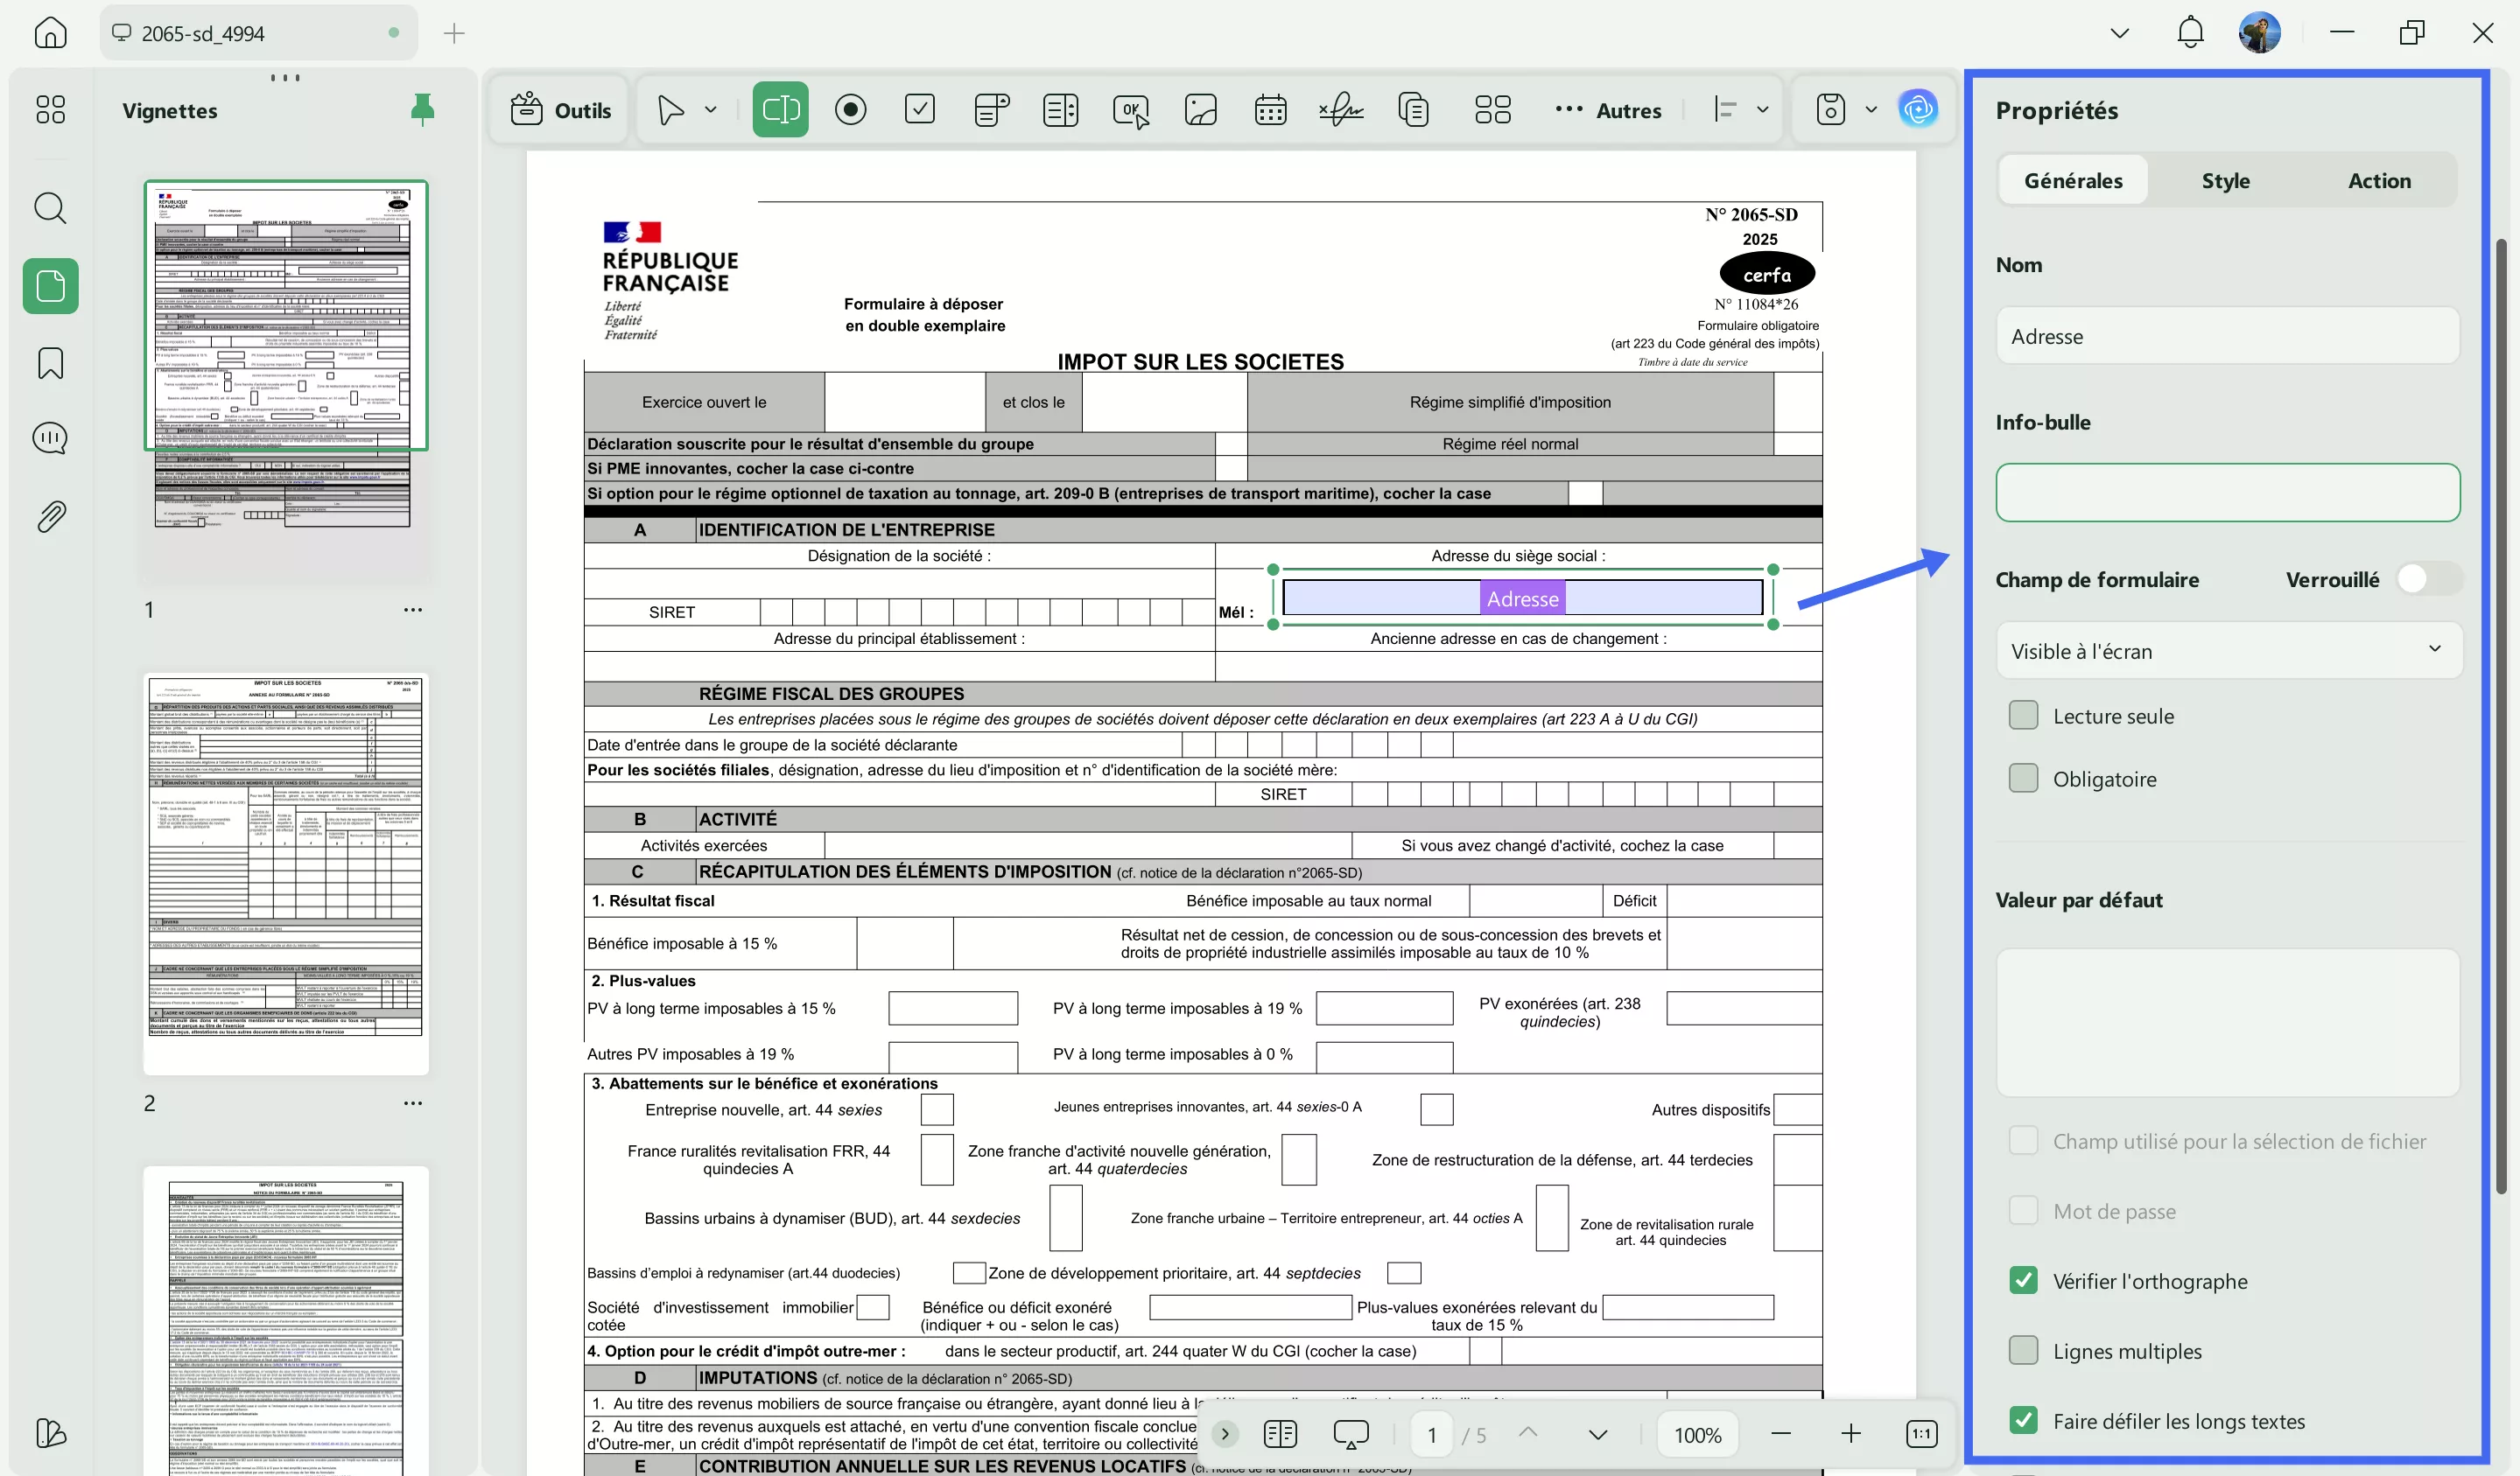Screen dimensions: 2520x1476
Task: Open the title bar chevron dropdown
Action: (2119, 33)
